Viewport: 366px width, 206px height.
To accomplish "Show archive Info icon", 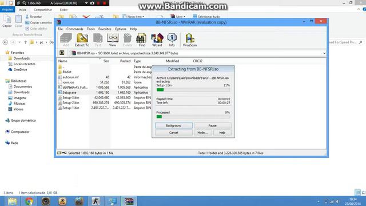I will [x=172, y=40].
